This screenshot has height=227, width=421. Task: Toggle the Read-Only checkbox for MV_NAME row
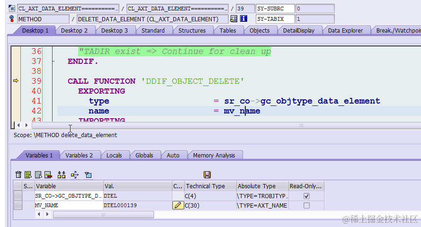coord(306,205)
